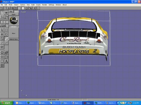
Task: Switch to File materials tab
Action: 11,11
